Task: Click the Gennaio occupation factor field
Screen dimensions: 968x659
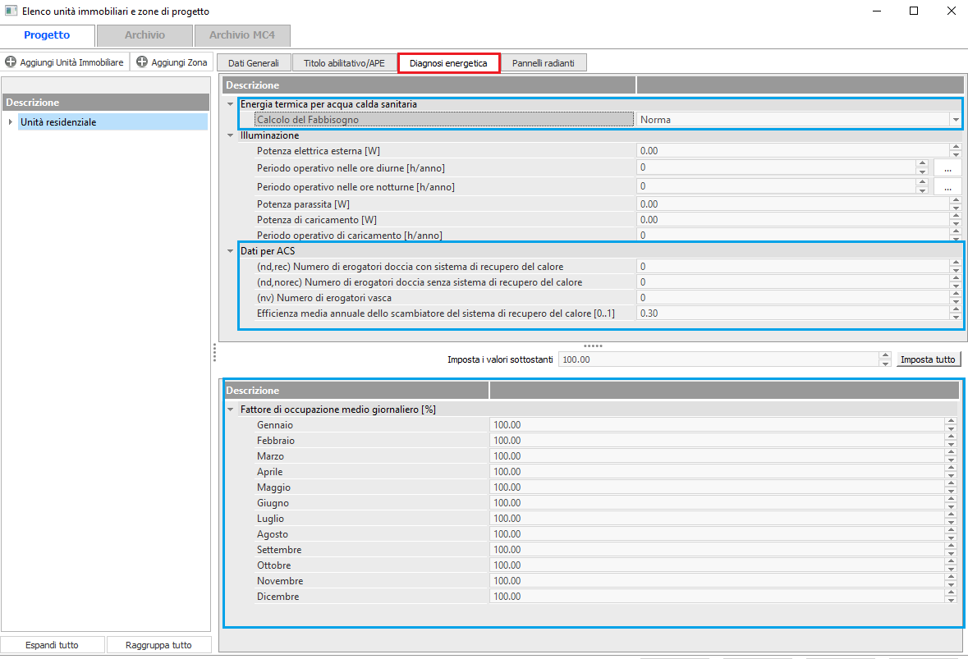Action: (x=716, y=425)
